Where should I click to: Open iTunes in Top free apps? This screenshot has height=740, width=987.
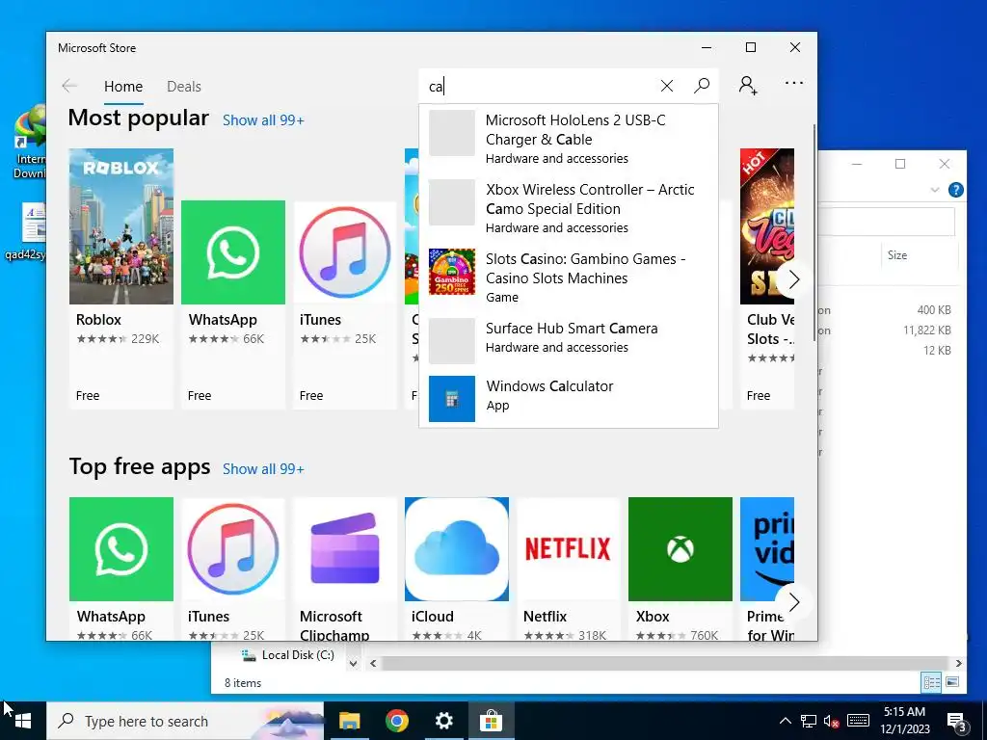click(233, 568)
